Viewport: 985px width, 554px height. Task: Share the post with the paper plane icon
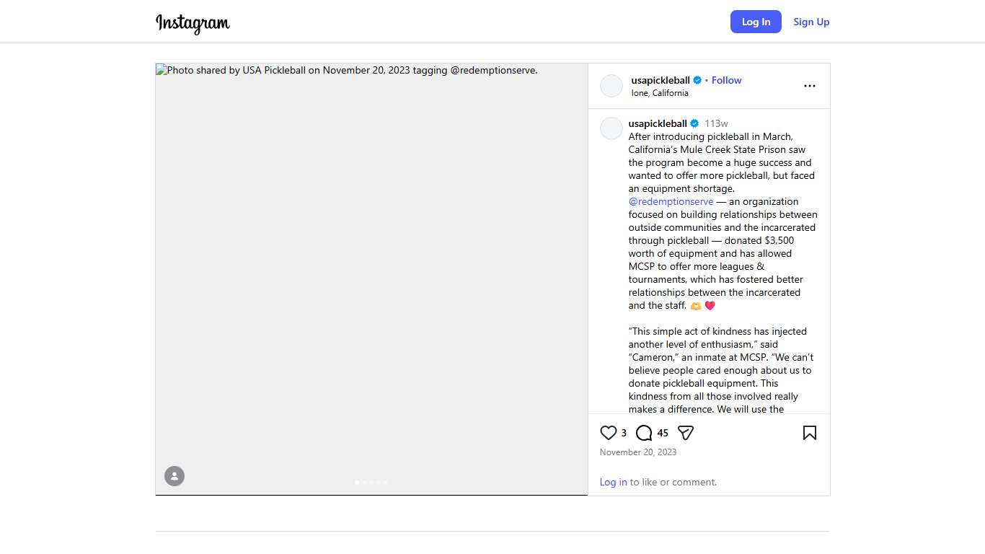pos(686,433)
